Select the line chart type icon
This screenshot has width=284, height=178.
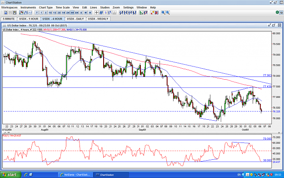[x=30, y=13]
